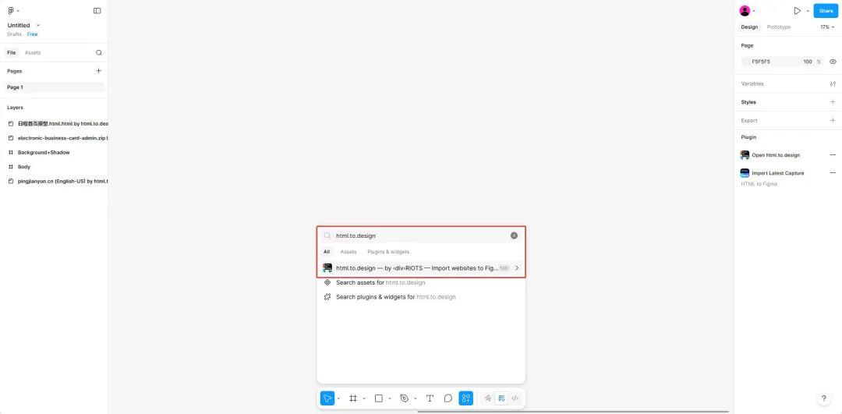
Task: Select the Rectangle shape tool
Action: pyautogui.click(x=379, y=398)
